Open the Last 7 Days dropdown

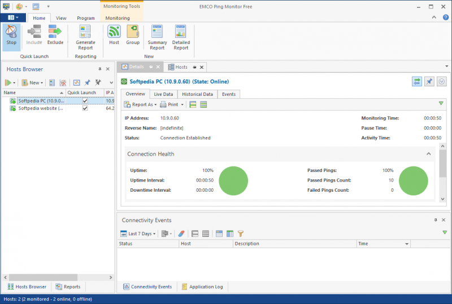click(139, 233)
